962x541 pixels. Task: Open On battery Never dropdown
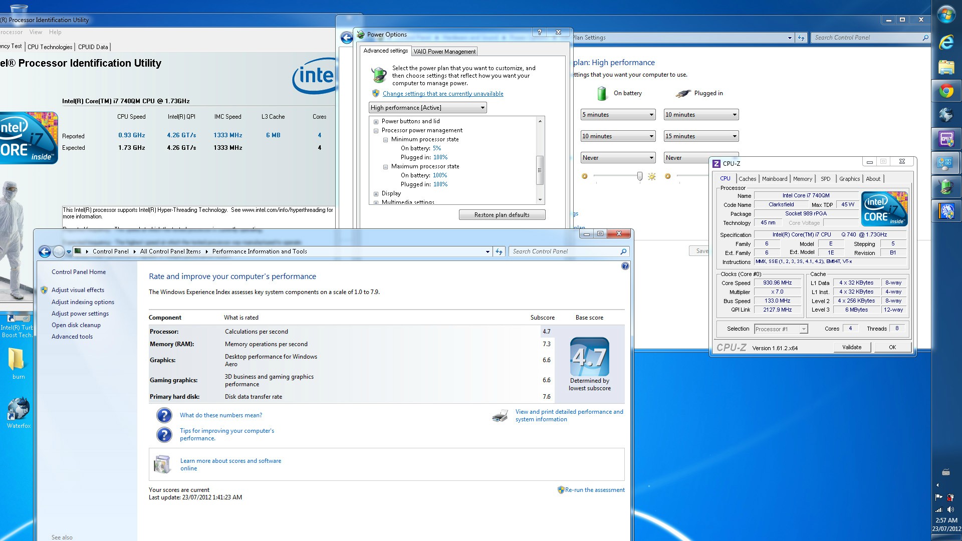(618, 158)
